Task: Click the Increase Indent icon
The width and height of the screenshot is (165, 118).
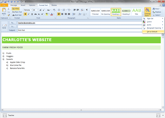Action: 78,10
